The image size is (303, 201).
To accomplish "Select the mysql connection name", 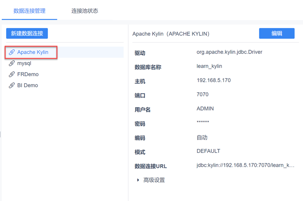I will 24,64.
